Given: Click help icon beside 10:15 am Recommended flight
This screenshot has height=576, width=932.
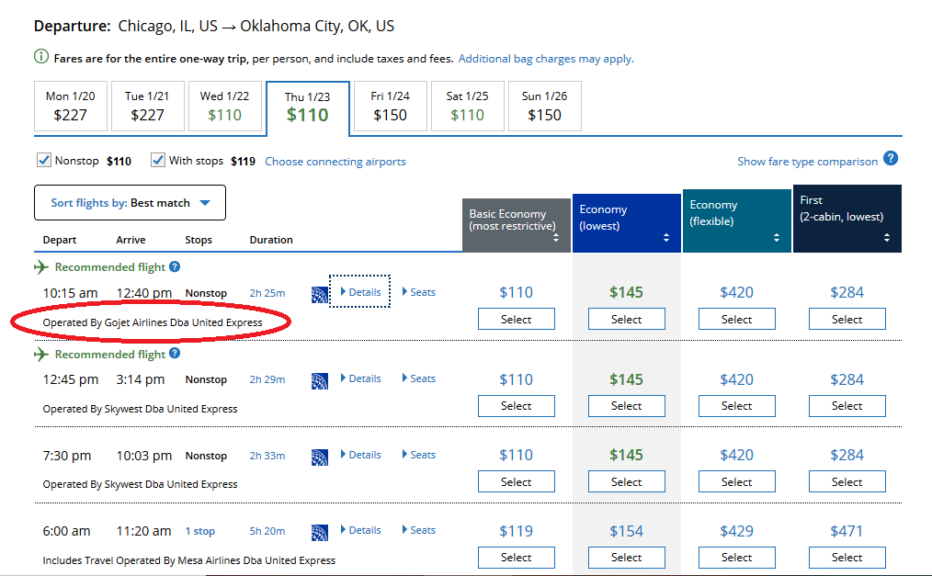Looking at the screenshot, I should click(x=174, y=266).
